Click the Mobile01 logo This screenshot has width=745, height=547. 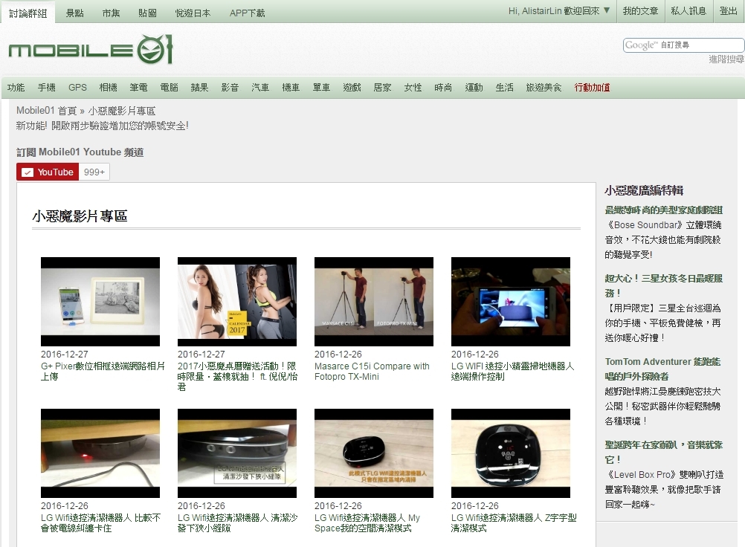coord(90,49)
